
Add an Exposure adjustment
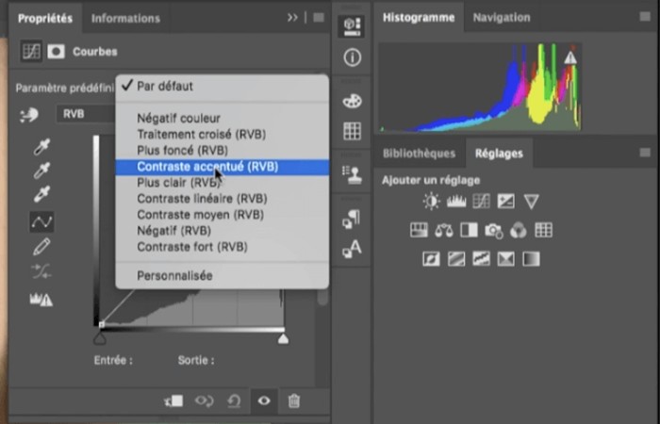point(506,202)
